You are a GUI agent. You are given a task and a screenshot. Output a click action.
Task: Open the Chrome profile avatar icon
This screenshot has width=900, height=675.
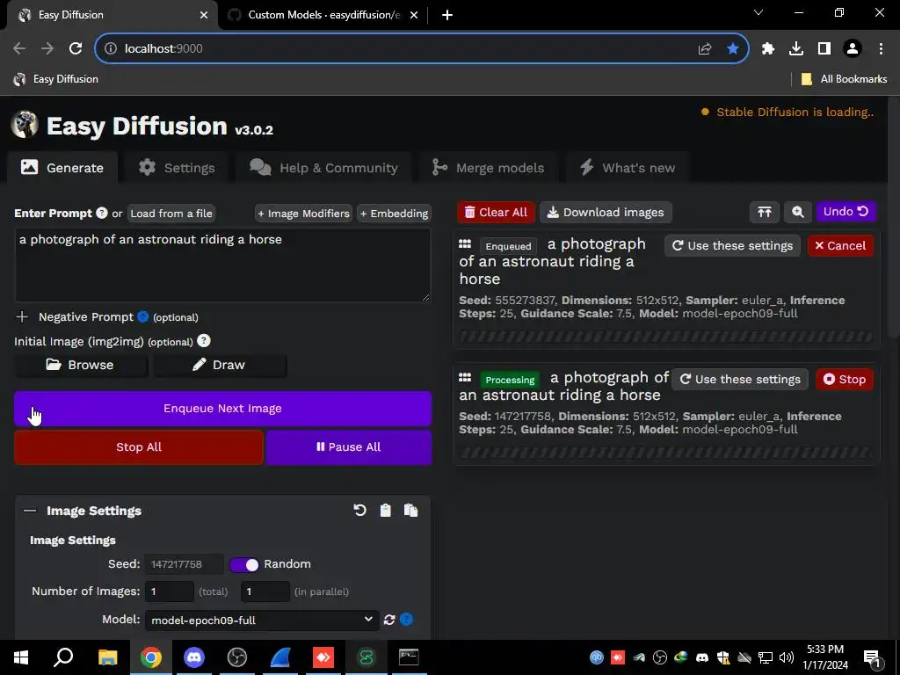853,49
